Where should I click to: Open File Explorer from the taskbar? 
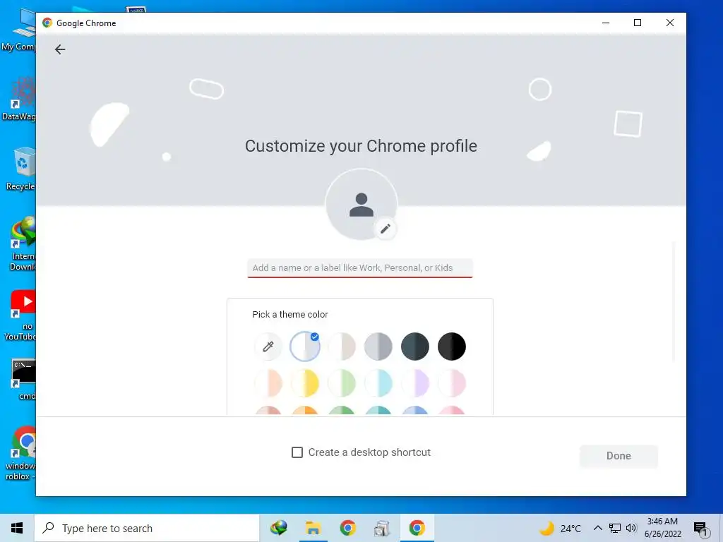coord(313,528)
